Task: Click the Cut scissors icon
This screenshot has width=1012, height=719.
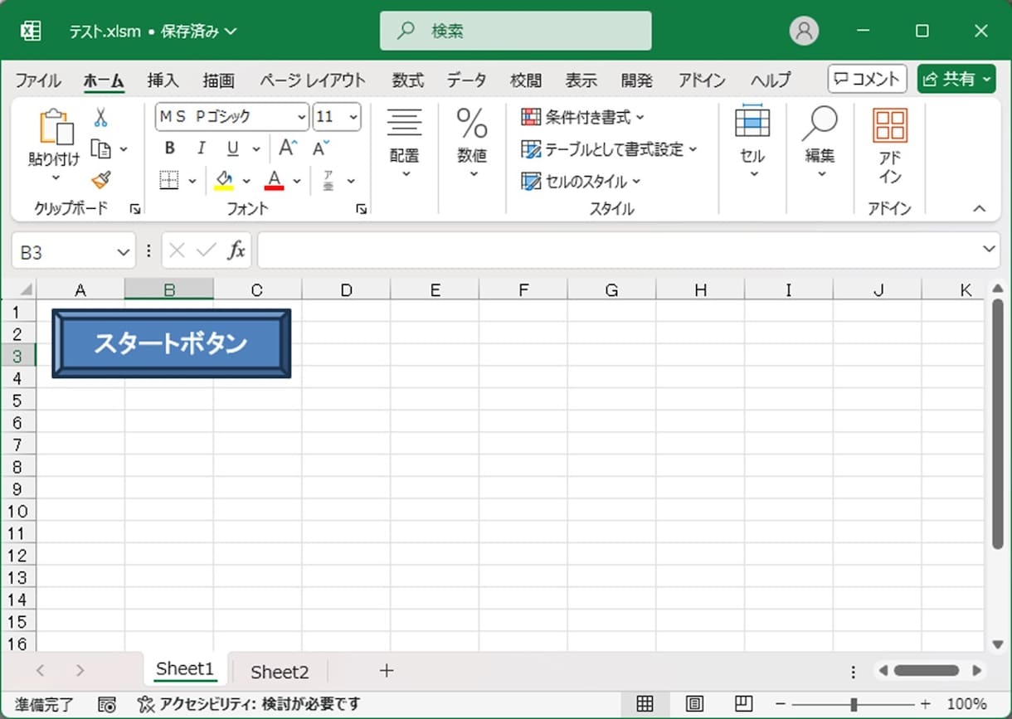Action: coord(101,117)
